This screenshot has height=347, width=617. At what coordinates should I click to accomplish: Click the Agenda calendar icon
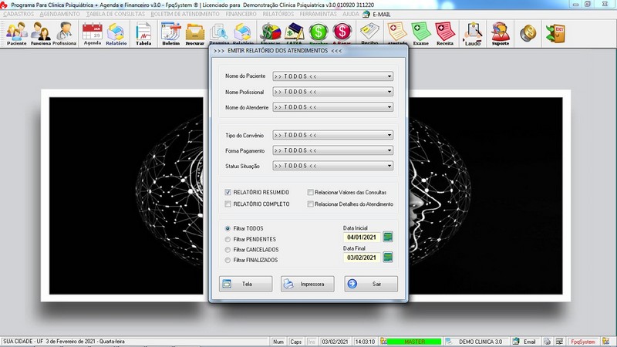click(x=93, y=33)
